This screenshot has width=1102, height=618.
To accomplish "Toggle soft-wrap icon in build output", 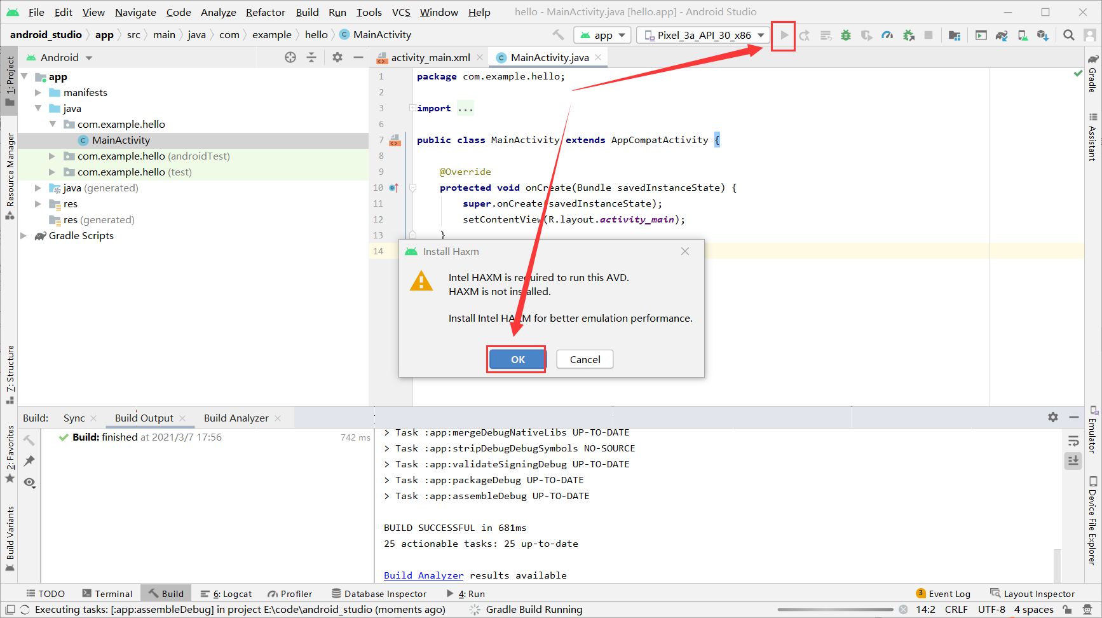I will tap(1073, 441).
